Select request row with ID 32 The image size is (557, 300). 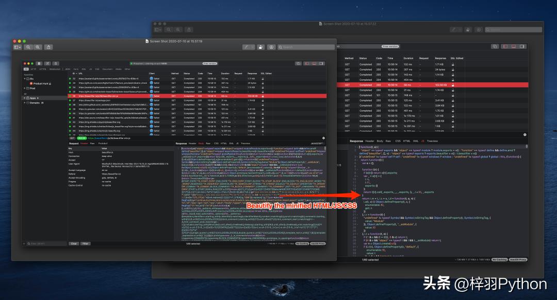pos(197,78)
